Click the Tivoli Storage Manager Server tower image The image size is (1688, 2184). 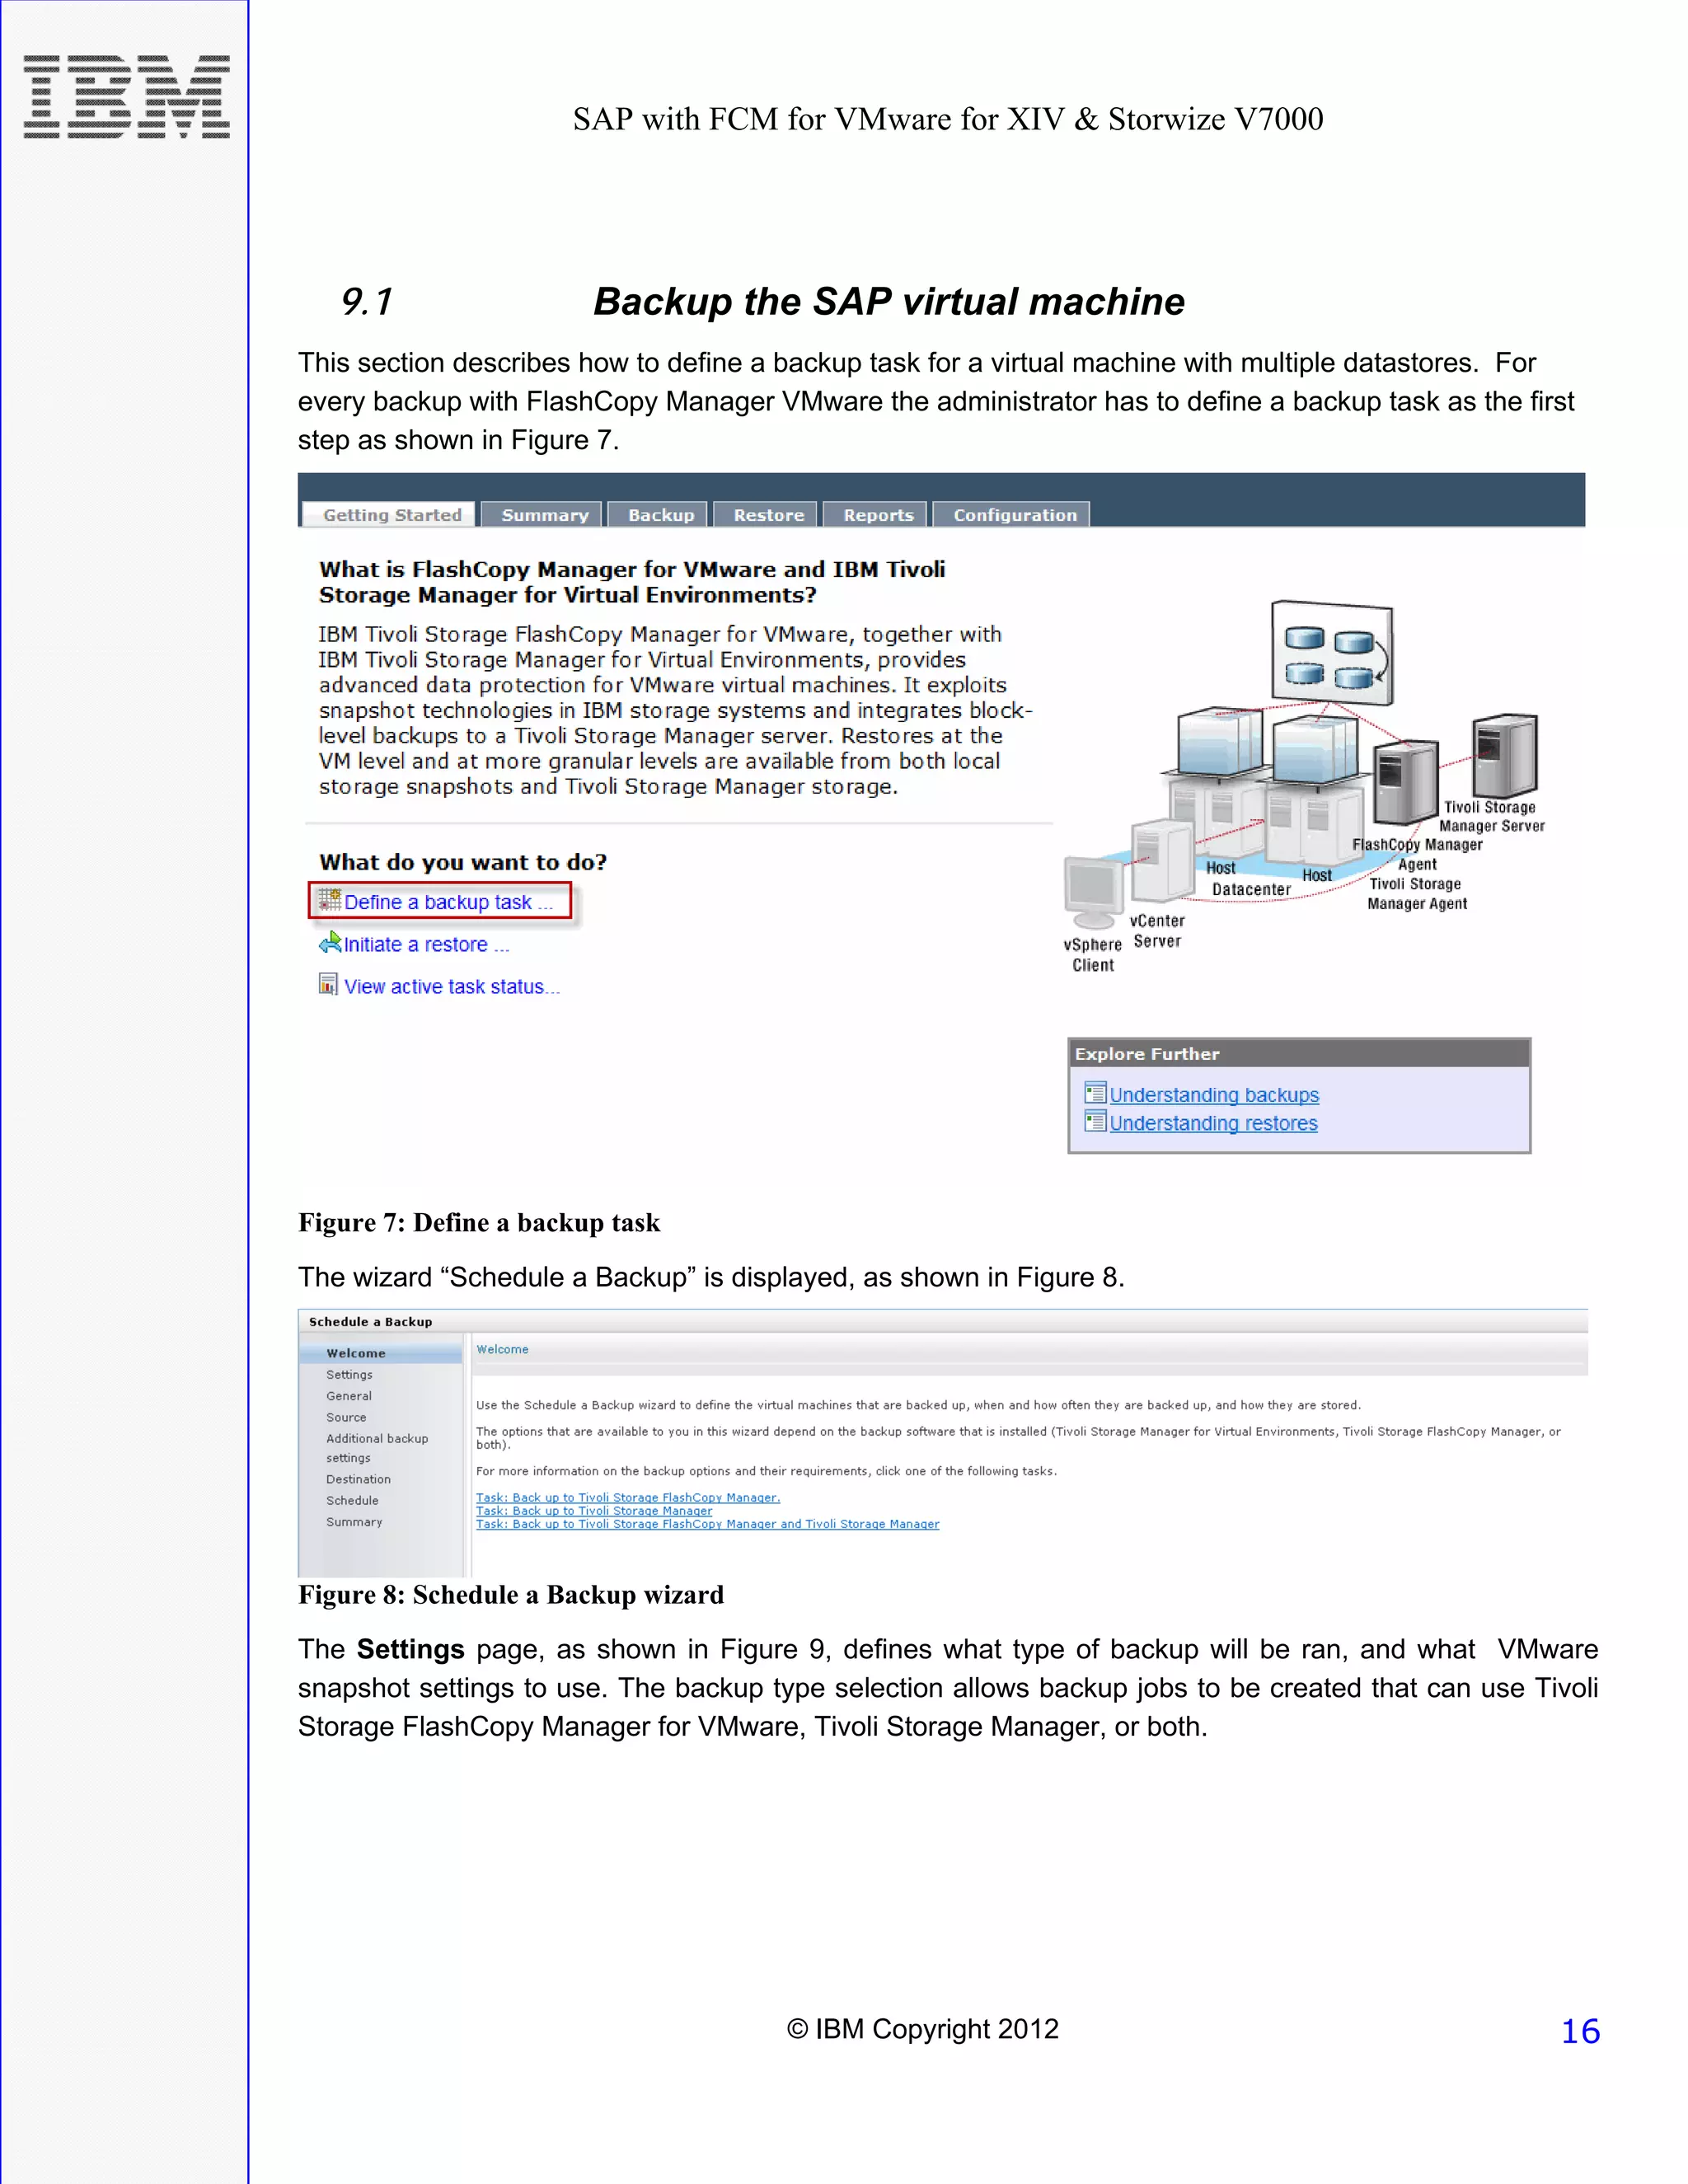(x=1504, y=756)
